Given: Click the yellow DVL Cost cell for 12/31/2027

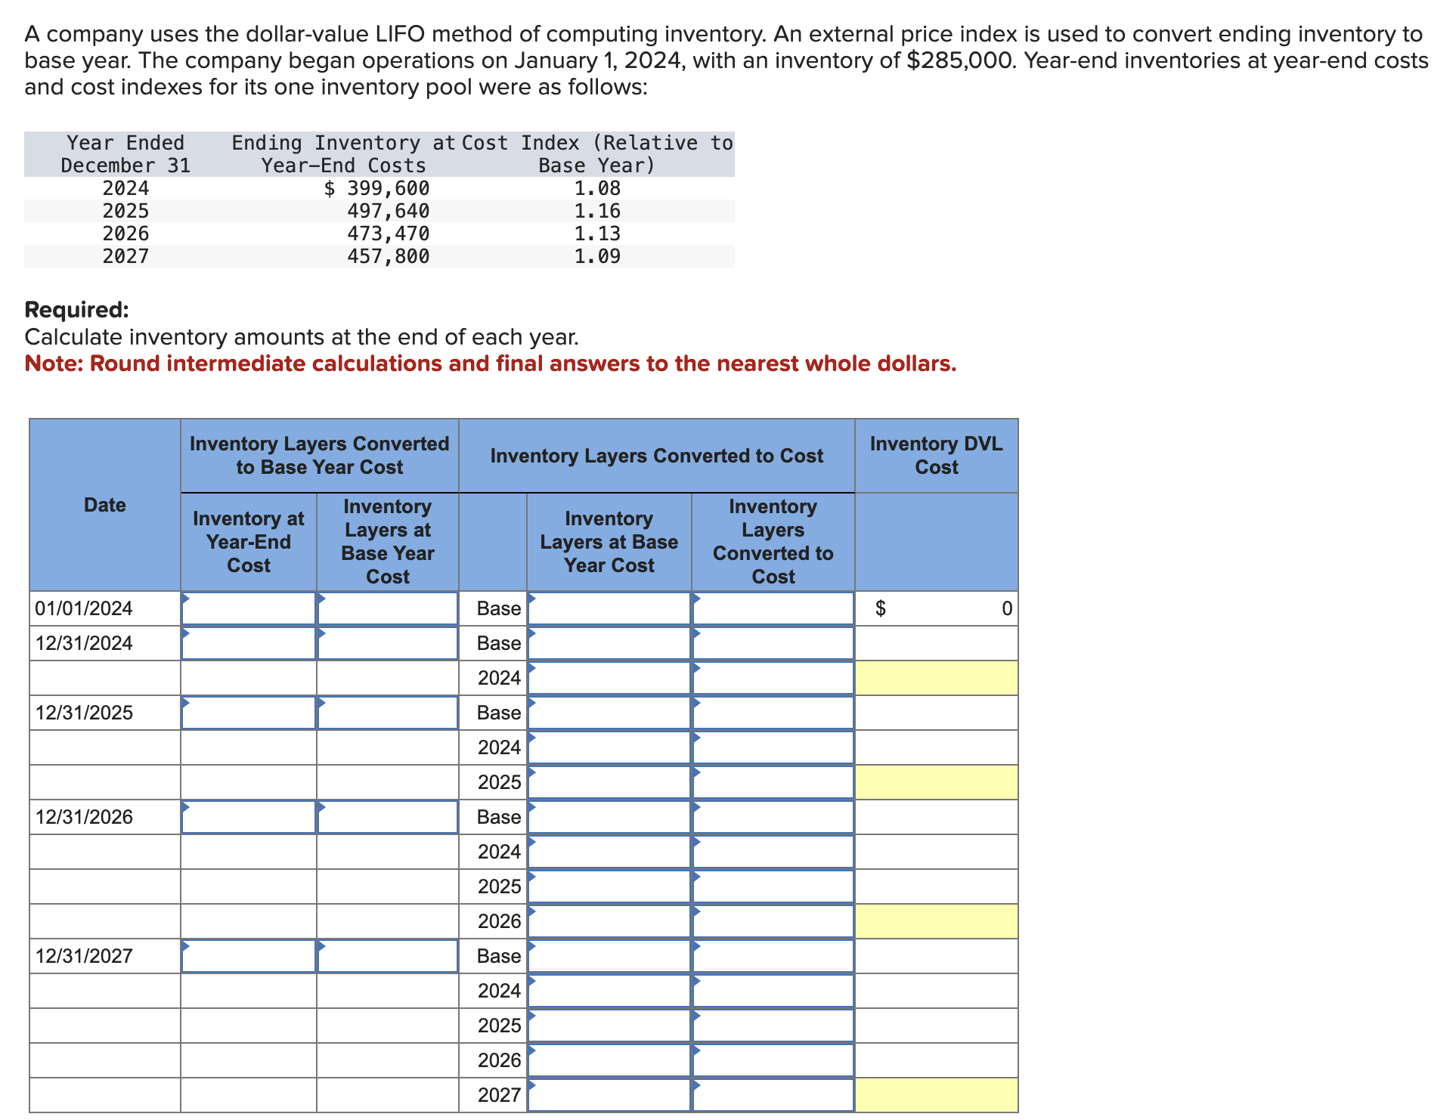Looking at the screenshot, I should click(x=936, y=1095).
